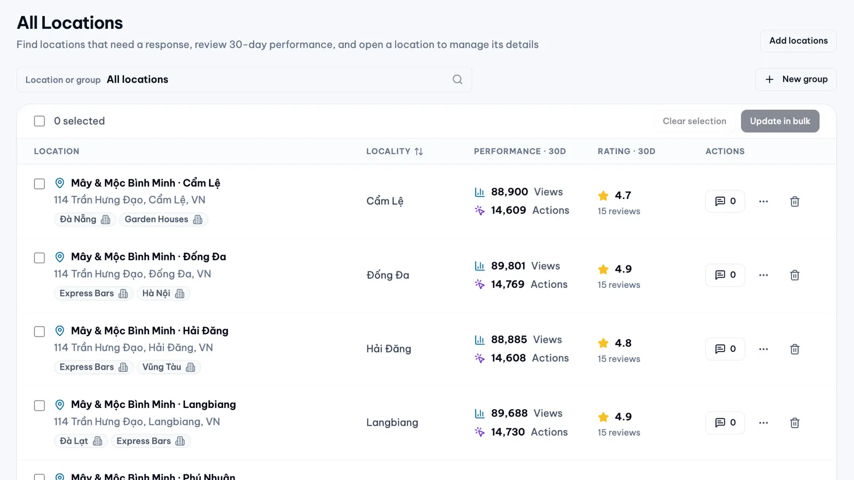Select the Langbiang location checkbox
Screen dimensions: 854x480
[x=39, y=406]
